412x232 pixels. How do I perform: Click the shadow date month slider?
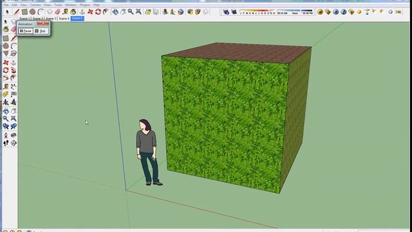click(257, 12)
